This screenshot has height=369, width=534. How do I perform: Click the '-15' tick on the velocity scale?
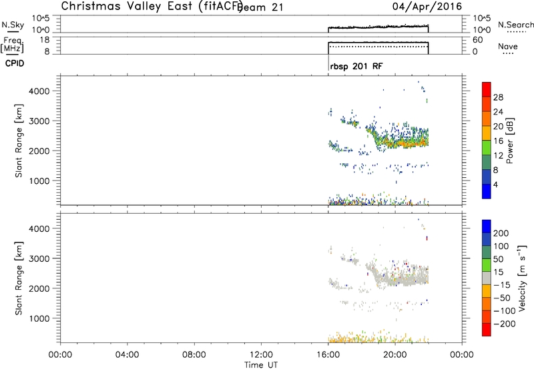click(502, 284)
